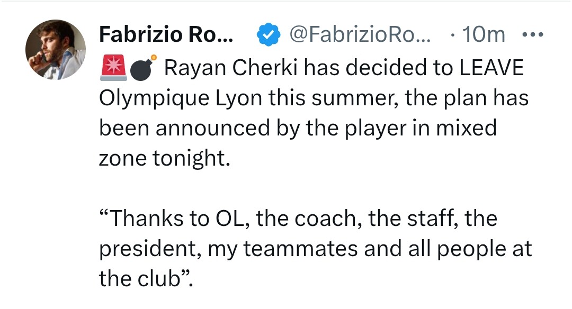
Task: Click the capitalized word "LEAVE"
Action: pyautogui.click(x=491, y=68)
